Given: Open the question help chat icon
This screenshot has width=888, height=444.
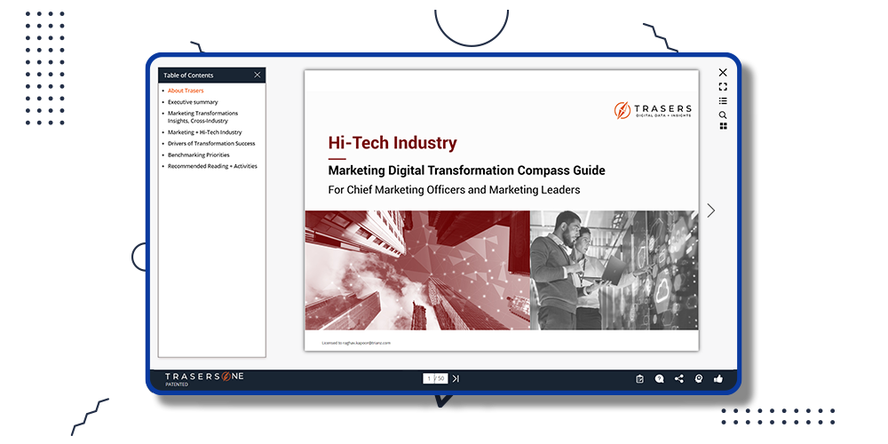Looking at the screenshot, I should 659,379.
